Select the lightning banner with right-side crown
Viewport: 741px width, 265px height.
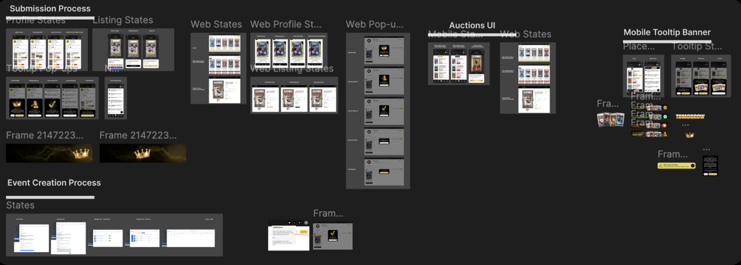click(49, 153)
